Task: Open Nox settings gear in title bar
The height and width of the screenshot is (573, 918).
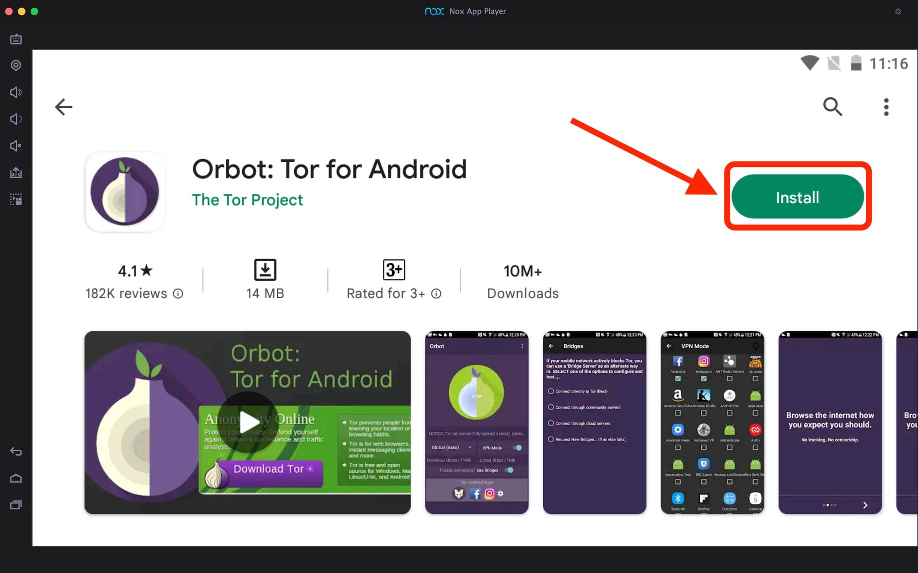Action: coord(898,11)
